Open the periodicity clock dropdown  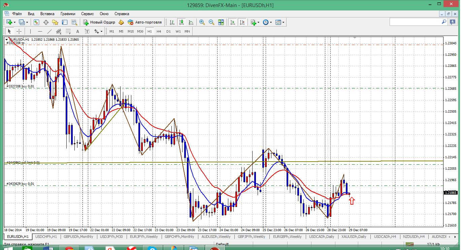(x=271, y=22)
